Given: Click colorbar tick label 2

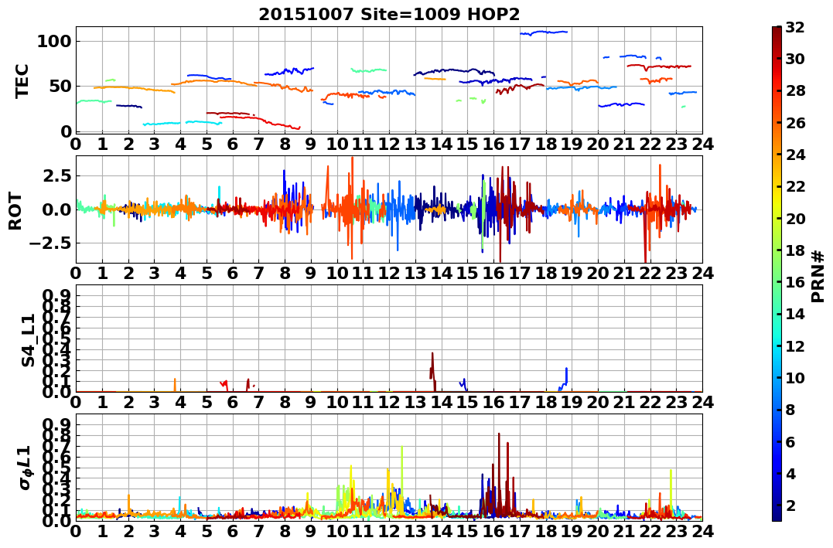Looking at the screenshot, I should coord(790,505).
